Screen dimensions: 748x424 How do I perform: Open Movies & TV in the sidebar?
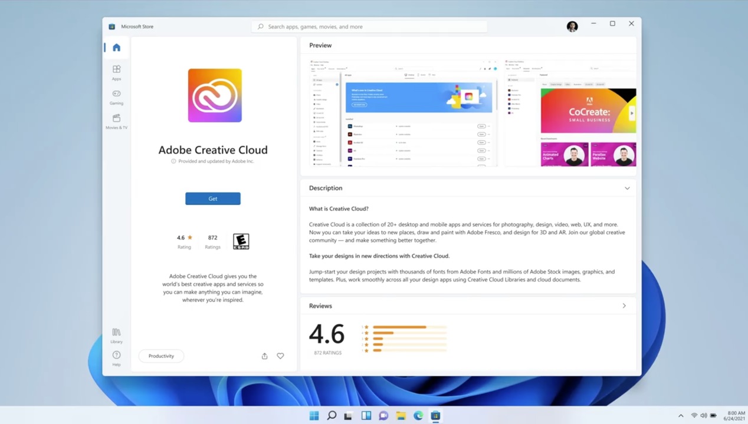point(116,121)
